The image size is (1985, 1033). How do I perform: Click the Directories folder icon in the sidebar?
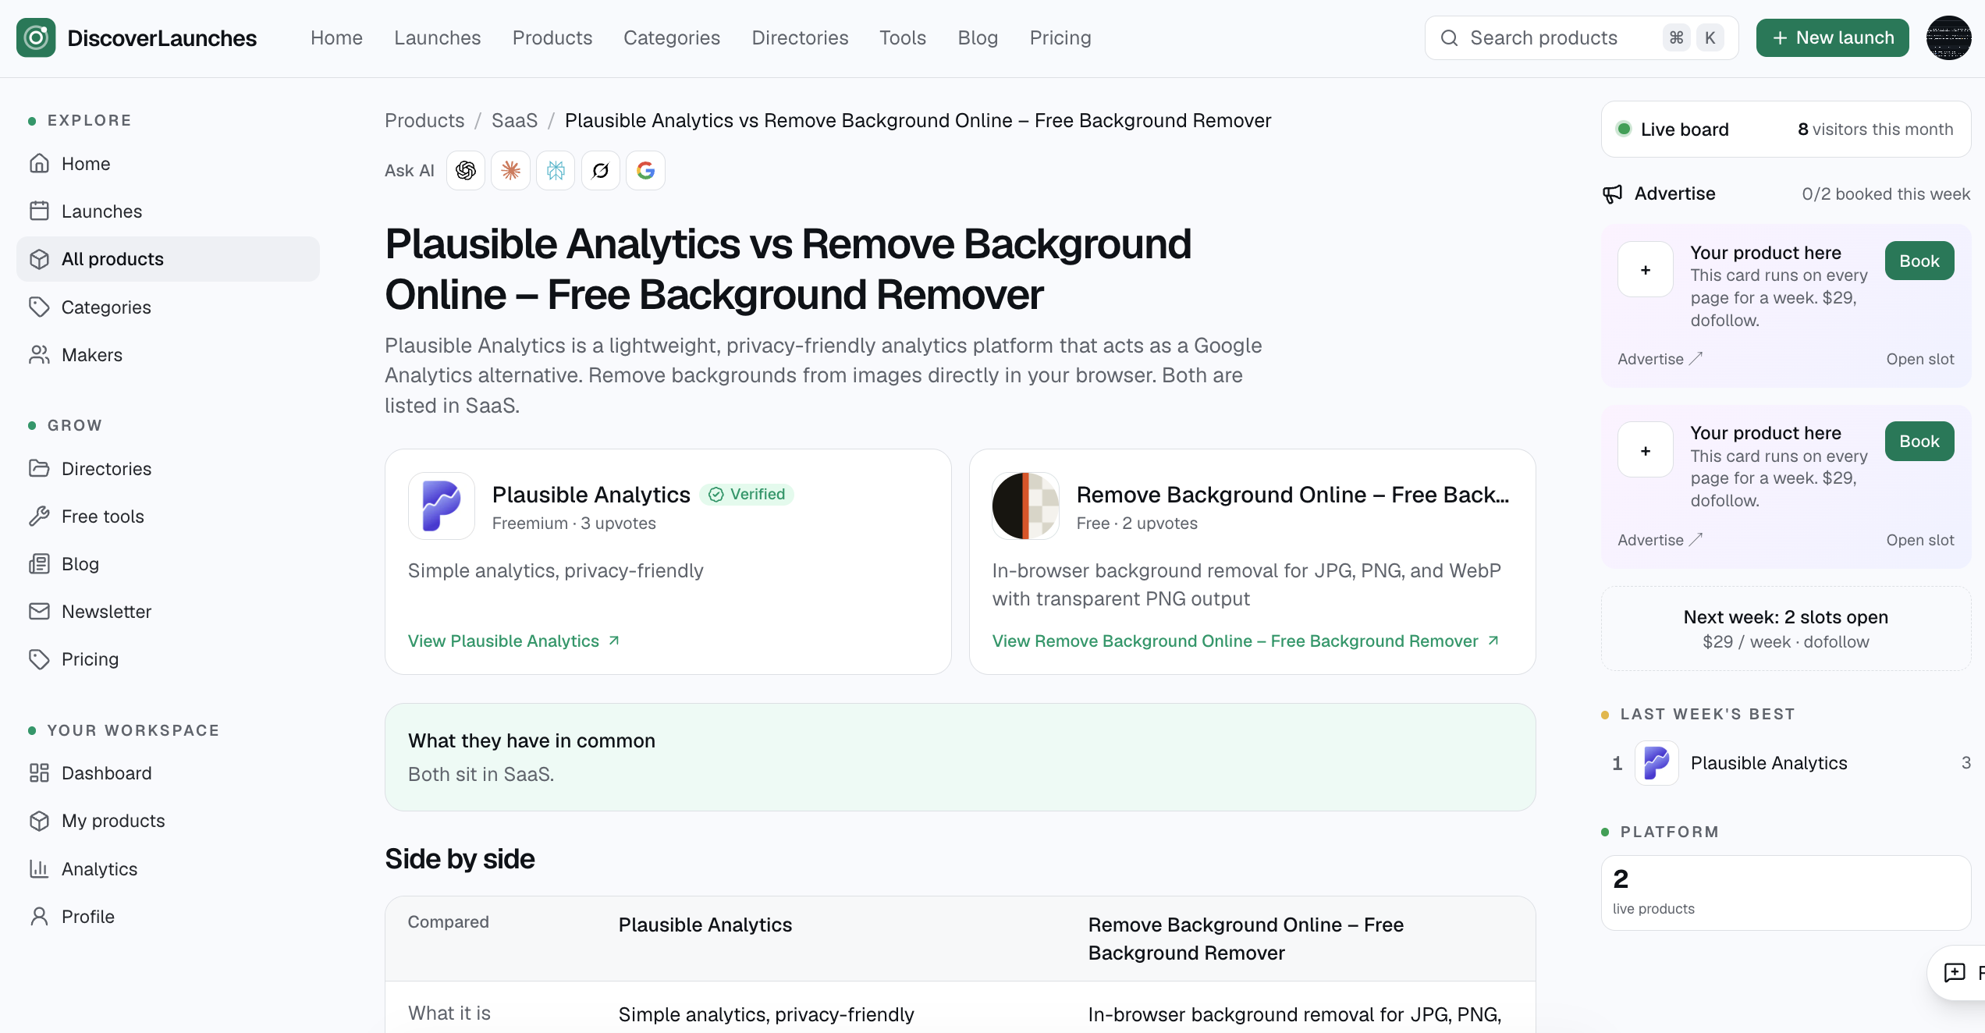tap(39, 469)
